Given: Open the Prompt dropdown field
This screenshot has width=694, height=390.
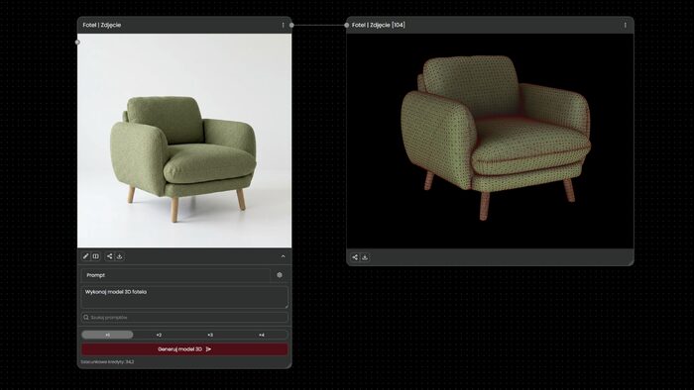Looking at the screenshot, I should (176, 275).
